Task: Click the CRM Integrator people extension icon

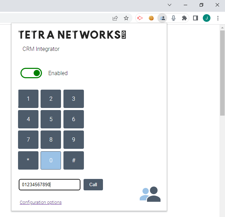Action: (162, 18)
